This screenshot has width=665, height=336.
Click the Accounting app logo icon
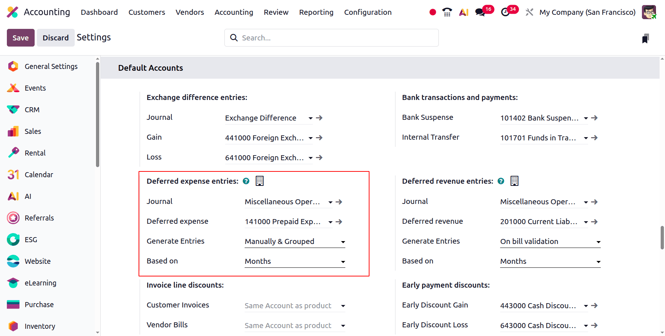(13, 12)
